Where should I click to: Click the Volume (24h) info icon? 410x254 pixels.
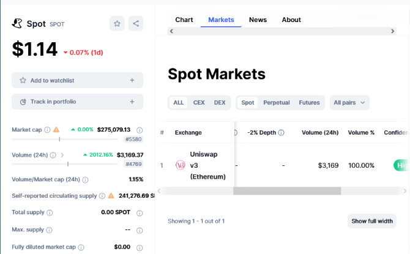[53, 155]
